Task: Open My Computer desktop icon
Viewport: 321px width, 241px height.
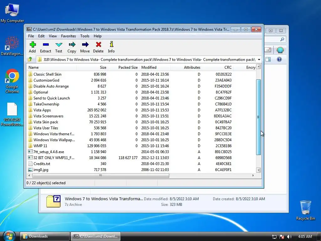Action: [x=12, y=13]
